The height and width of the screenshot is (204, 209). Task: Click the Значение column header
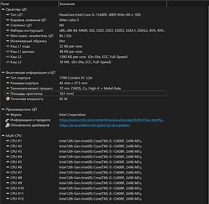pyautogui.click(x=67, y=4)
